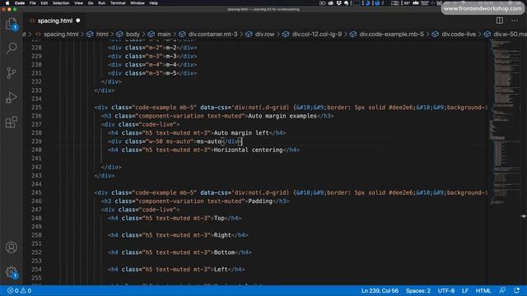Split the editor to the right
This screenshot has height=296, width=527.
click(x=500, y=21)
